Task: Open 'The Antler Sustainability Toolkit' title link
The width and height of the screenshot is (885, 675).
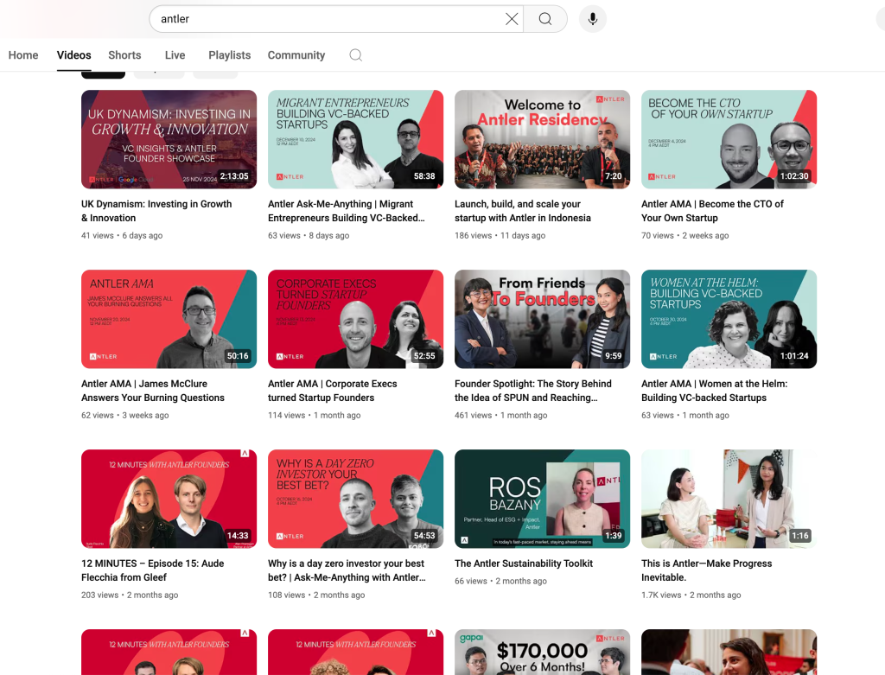Action: [524, 564]
